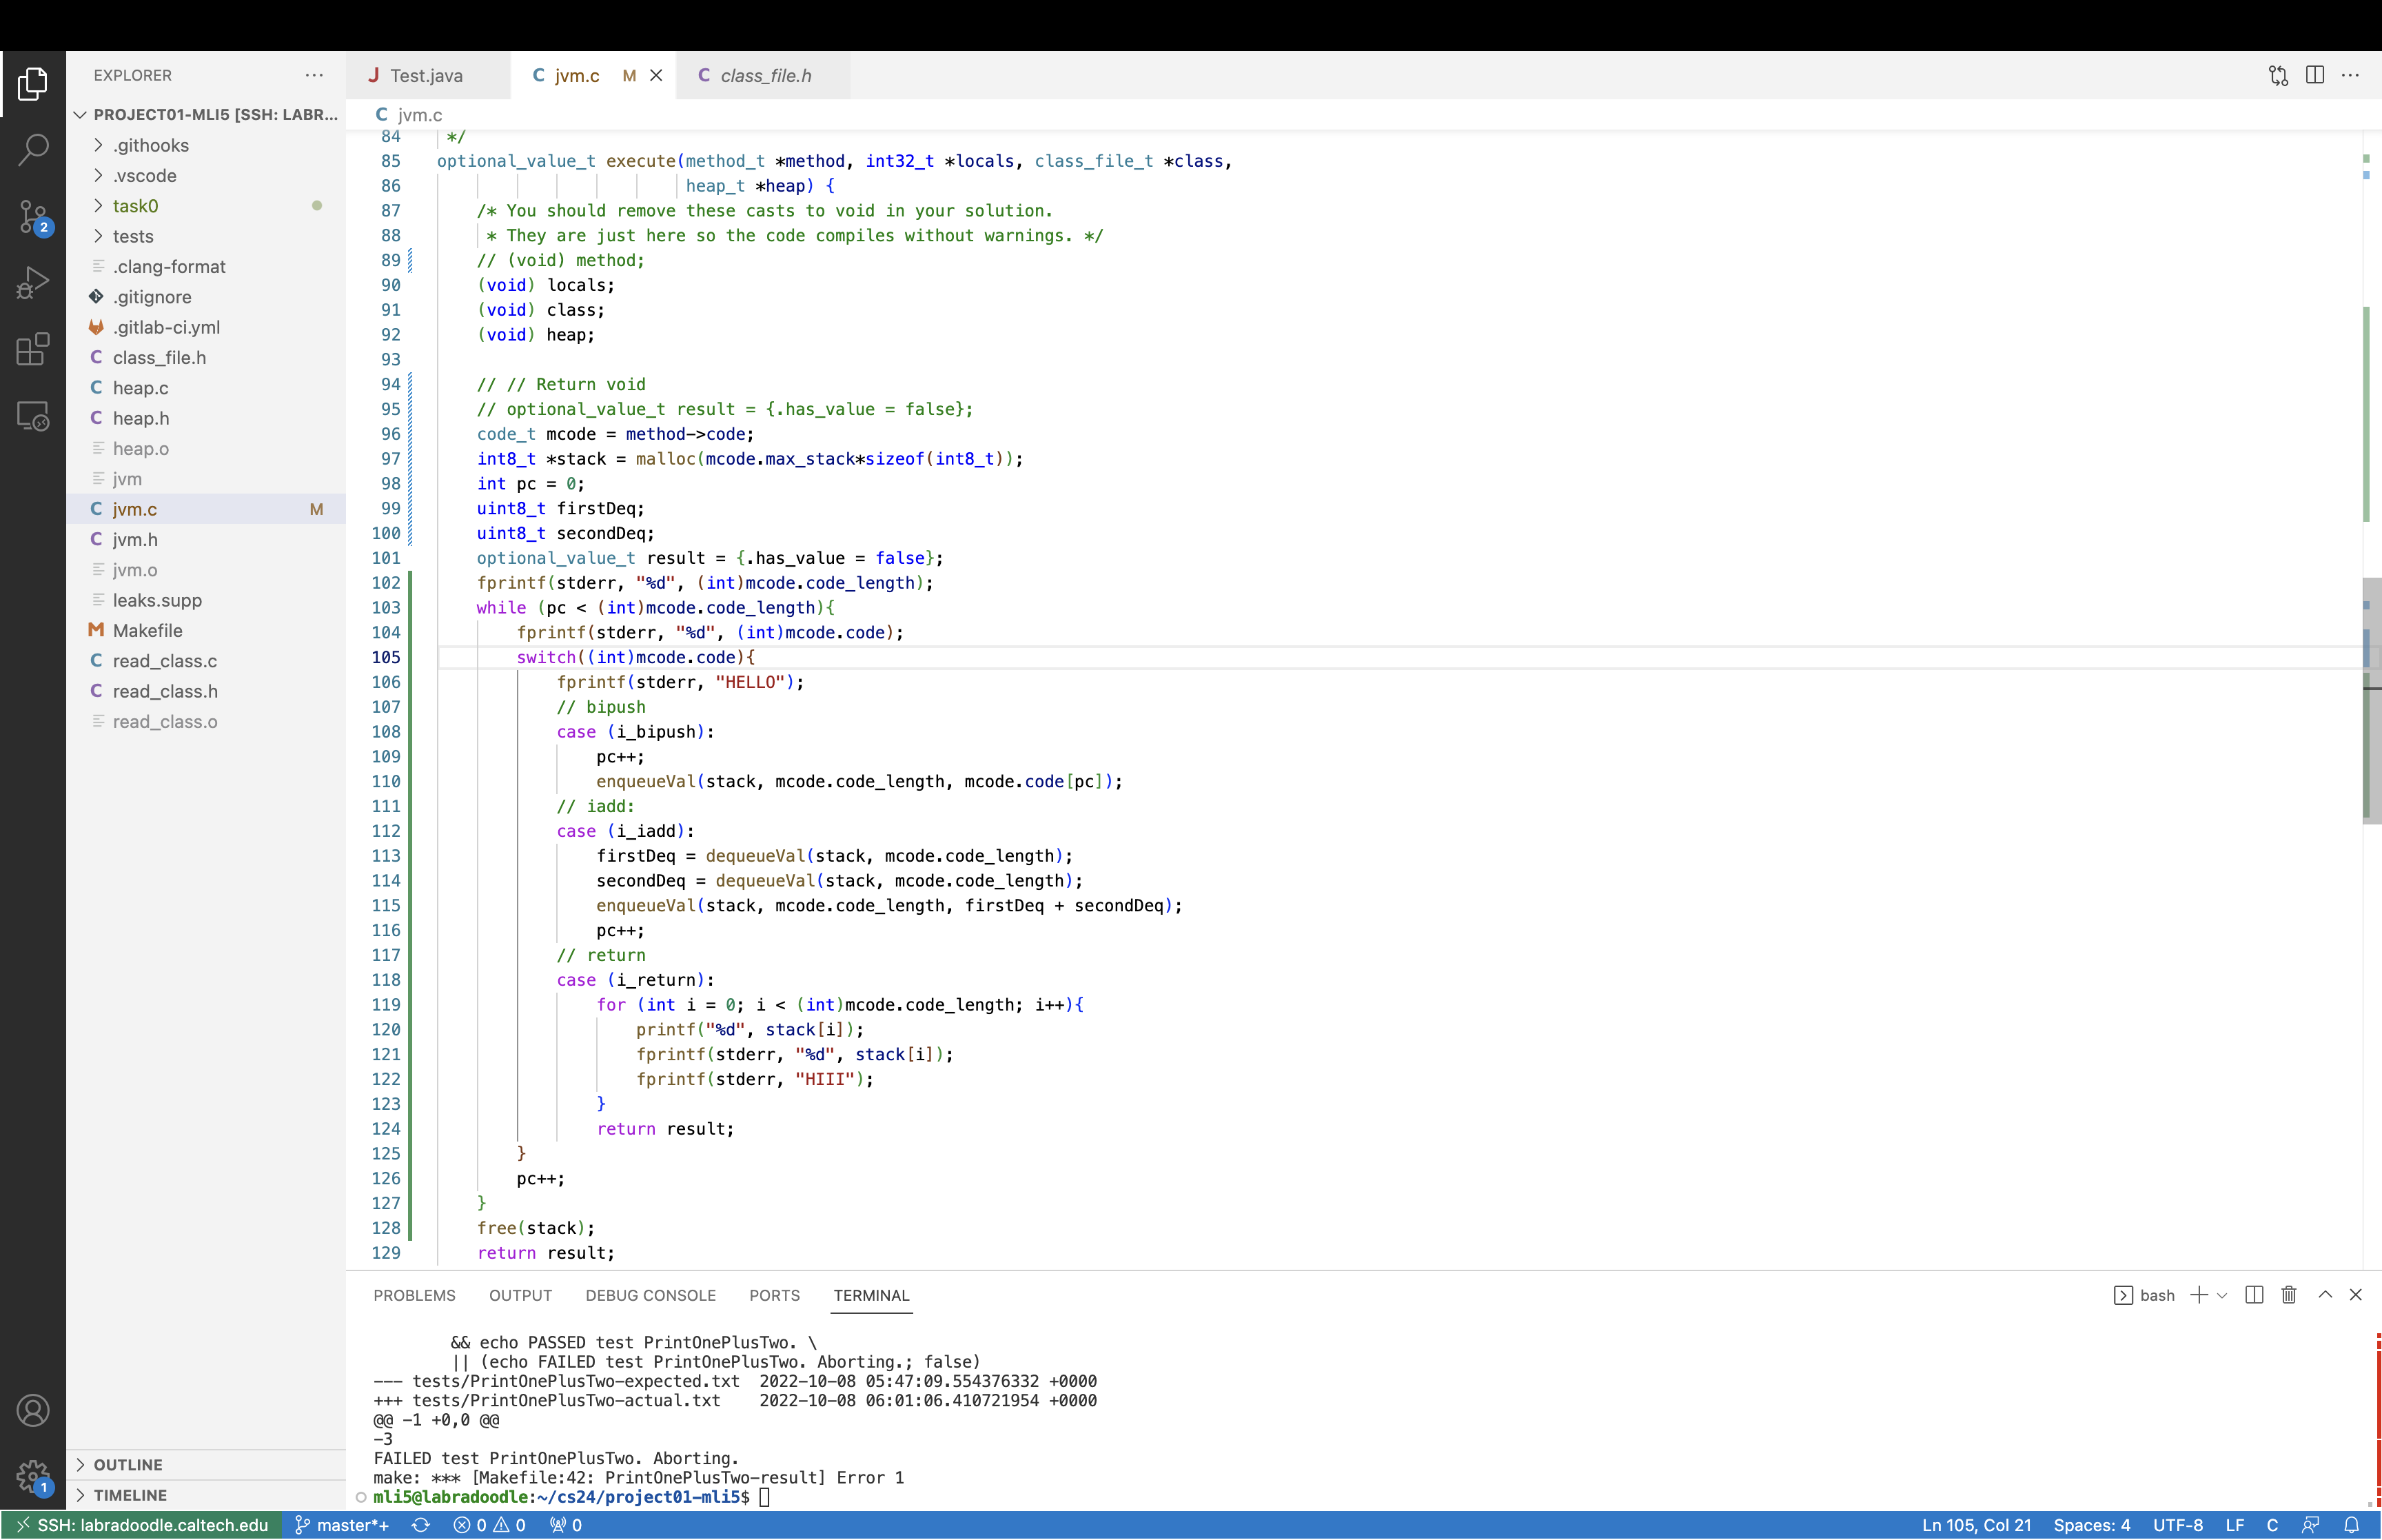Open Source Control view with badge

(x=33, y=216)
